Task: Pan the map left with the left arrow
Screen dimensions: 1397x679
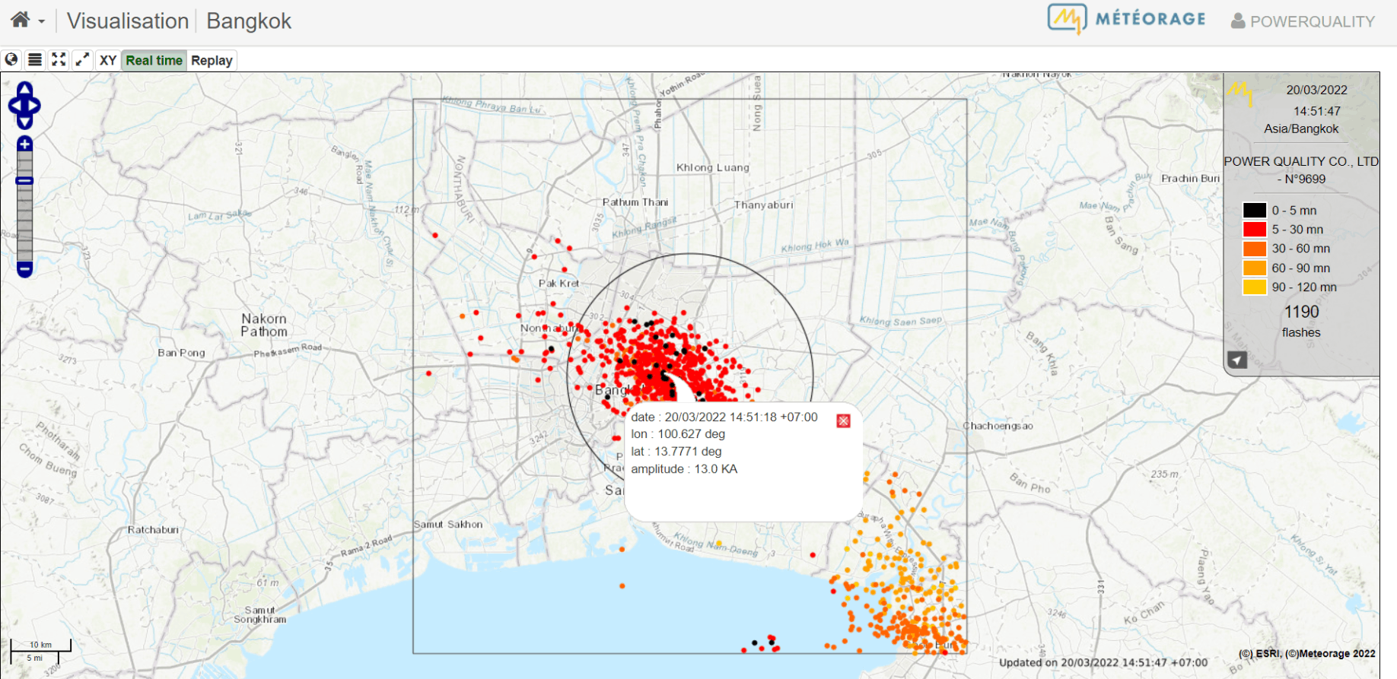Action: click(14, 106)
